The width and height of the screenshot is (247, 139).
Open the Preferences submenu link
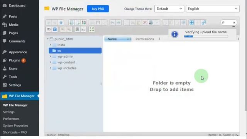click(11, 119)
